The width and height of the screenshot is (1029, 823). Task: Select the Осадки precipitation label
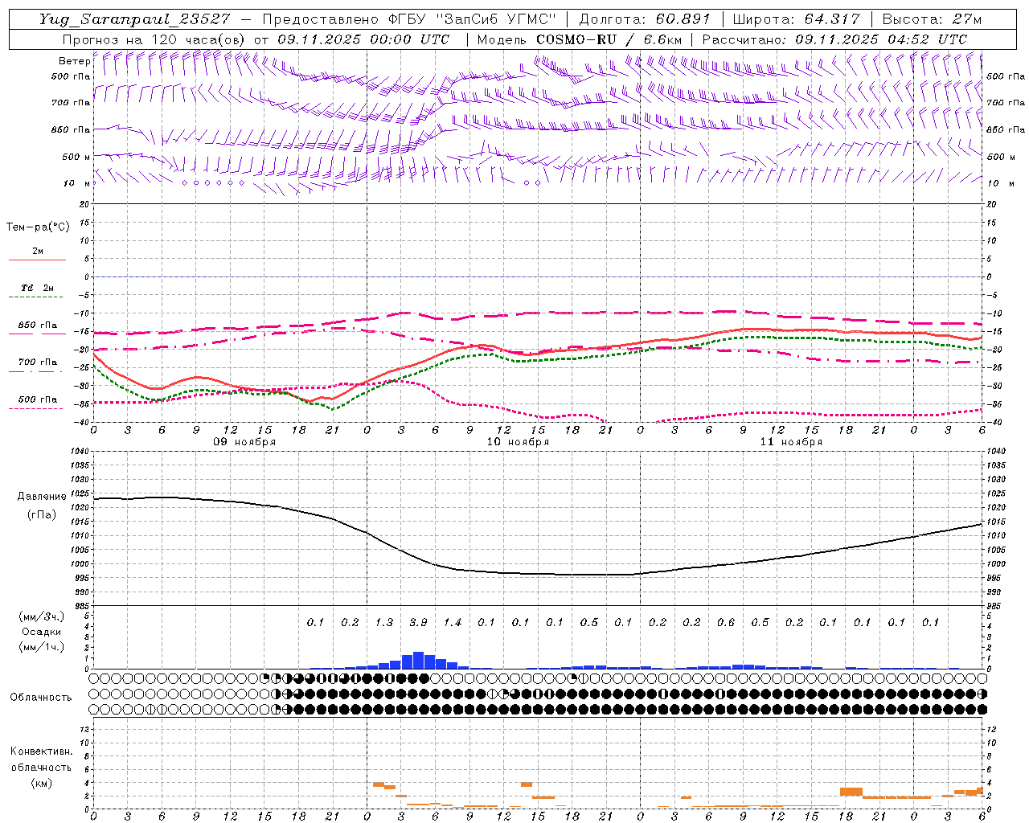[x=42, y=632]
